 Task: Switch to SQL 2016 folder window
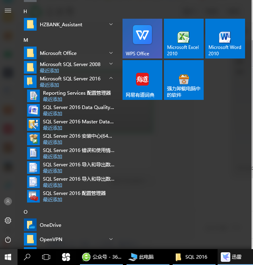coord(194,257)
